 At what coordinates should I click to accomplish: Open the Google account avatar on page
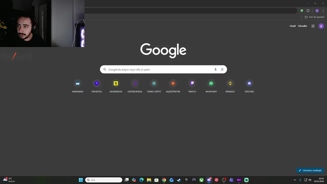(321, 26)
